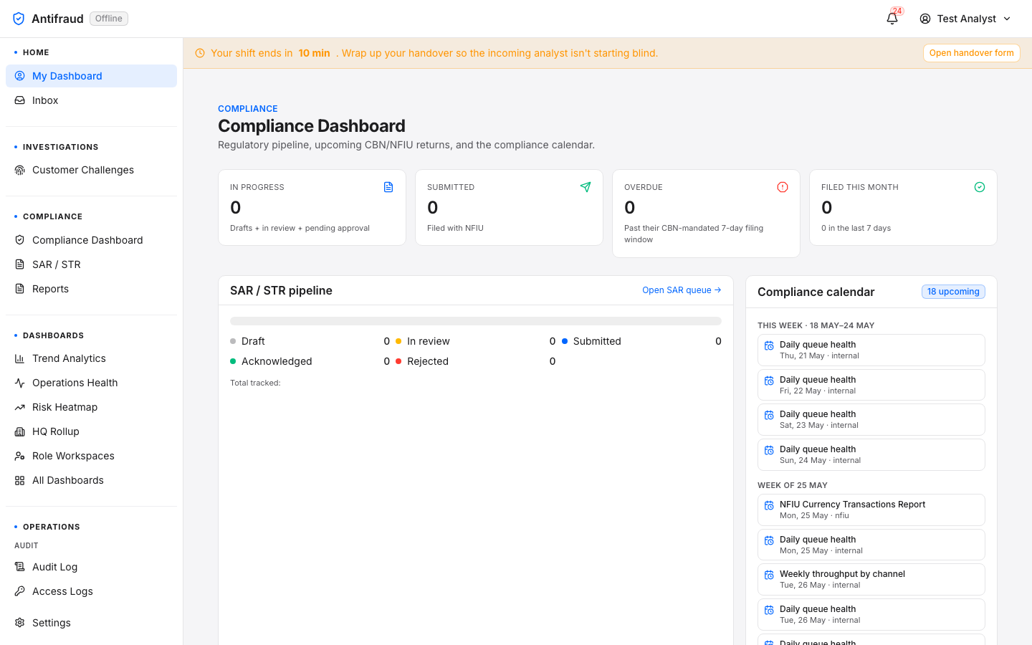The width and height of the screenshot is (1032, 645).
Task: Go to Compliance Dashboard sidebar item
Action: coord(91,240)
